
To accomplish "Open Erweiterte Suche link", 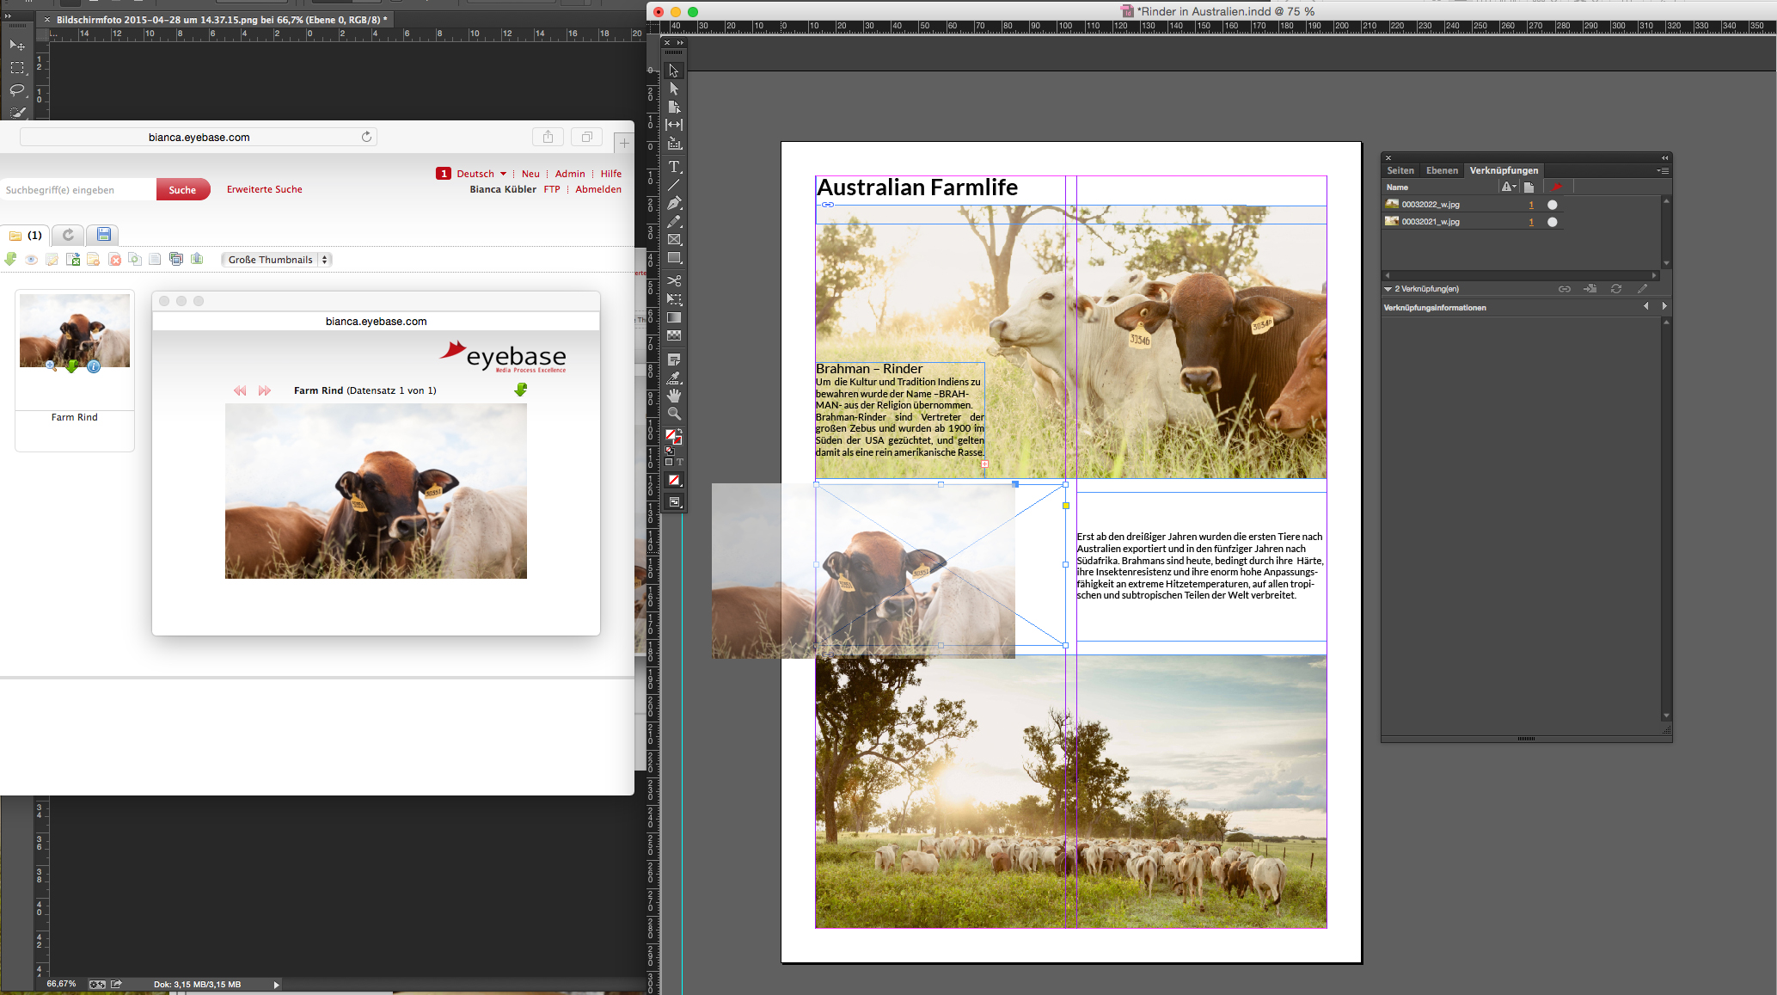I will click(x=265, y=189).
